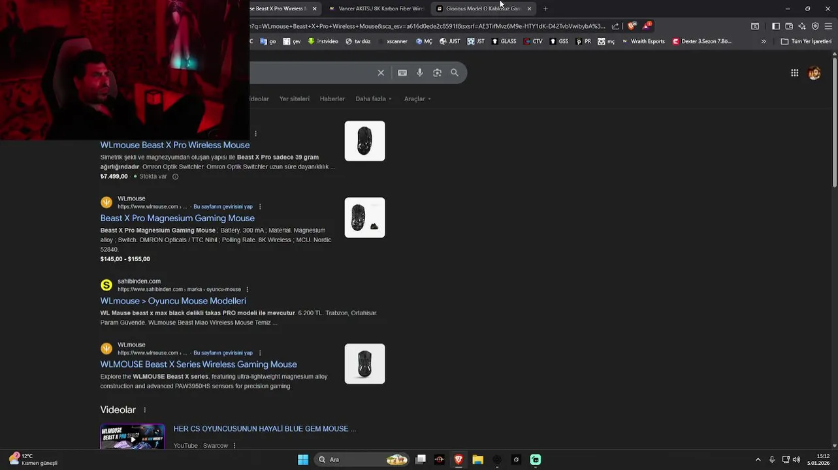838x470 pixels.
Task: Open Brave browser icon on the taskbar
Action: (459, 460)
